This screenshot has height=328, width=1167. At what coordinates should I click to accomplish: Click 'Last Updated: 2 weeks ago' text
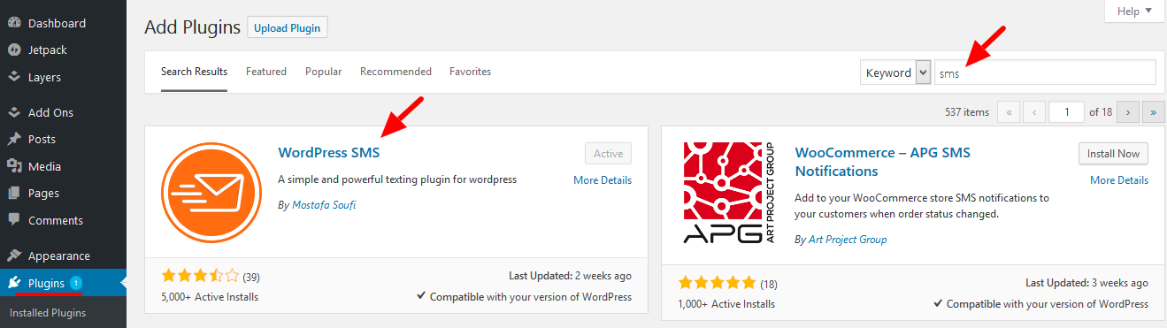pyautogui.click(x=571, y=276)
